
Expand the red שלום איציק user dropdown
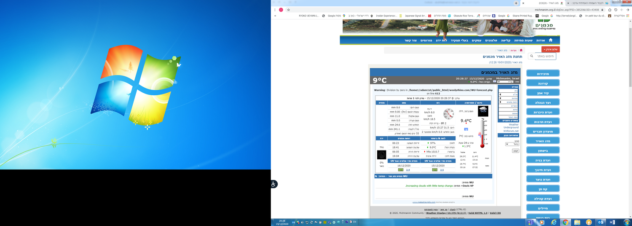[x=550, y=49]
